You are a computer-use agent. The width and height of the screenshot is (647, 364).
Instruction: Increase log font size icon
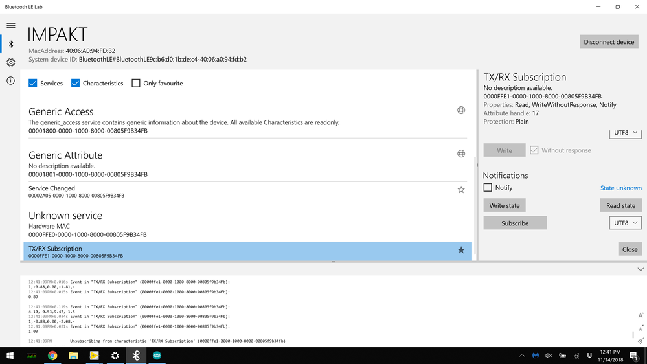click(x=641, y=315)
